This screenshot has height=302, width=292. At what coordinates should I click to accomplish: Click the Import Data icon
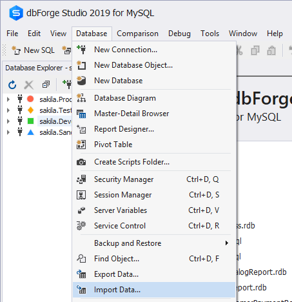click(x=81, y=290)
